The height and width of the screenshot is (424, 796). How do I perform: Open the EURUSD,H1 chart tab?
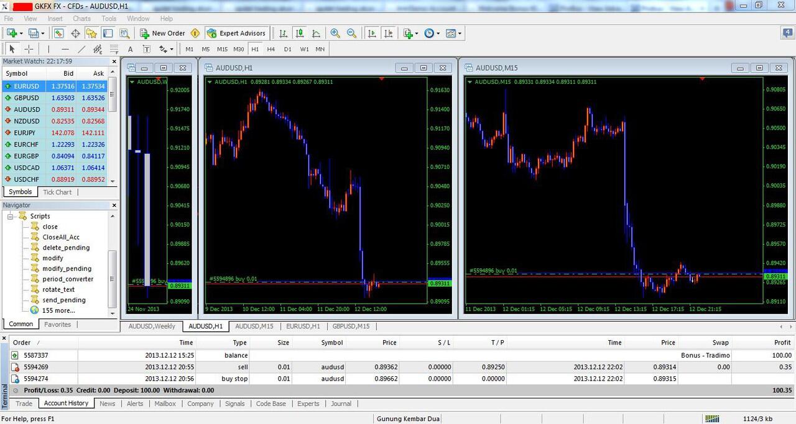303,326
